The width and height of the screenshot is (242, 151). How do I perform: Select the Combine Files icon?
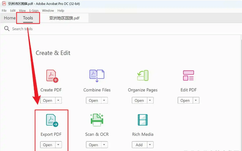pyautogui.click(x=97, y=76)
